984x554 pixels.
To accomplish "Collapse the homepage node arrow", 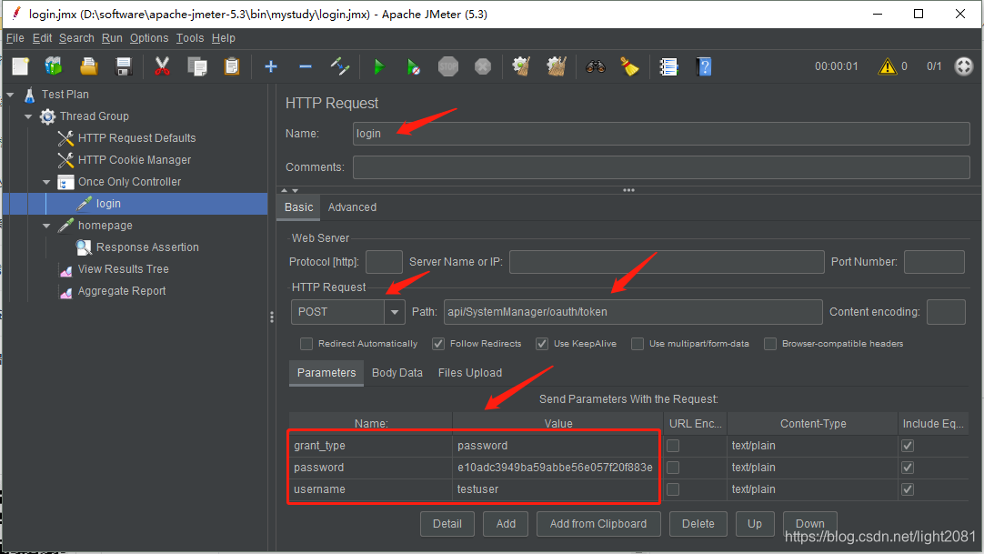I will (46, 226).
